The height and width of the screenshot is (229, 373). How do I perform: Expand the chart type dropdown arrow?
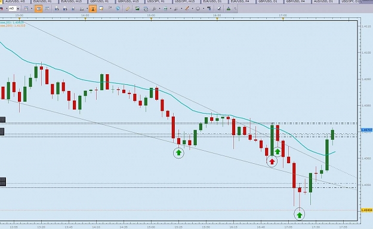pos(32,8)
